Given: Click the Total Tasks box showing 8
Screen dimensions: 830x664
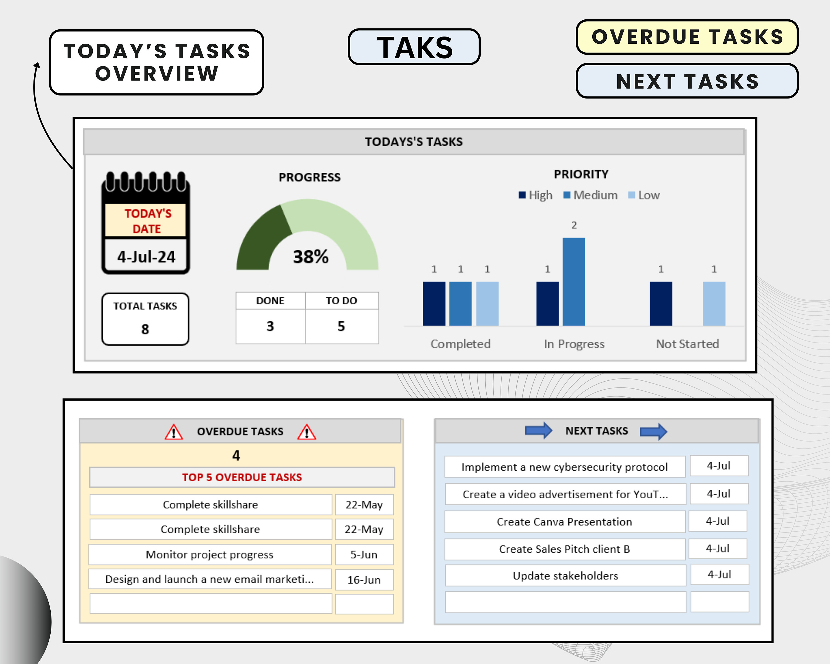Looking at the screenshot, I should coord(145,319).
